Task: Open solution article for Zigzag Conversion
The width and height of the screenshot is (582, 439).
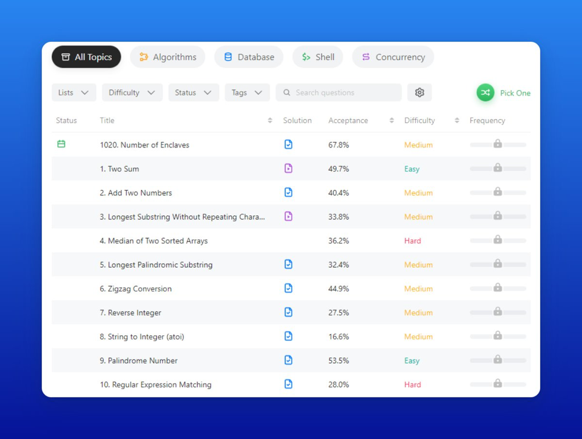Action: click(x=288, y=289)
